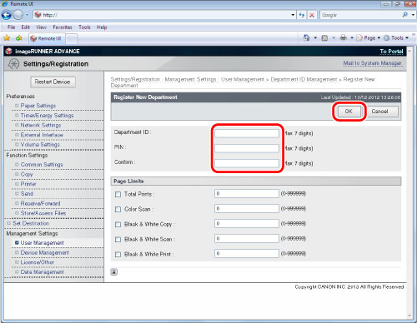417x323 pixels.
Task: Open User Management in the sidebar
Action: pyautogui.click(x=43, y=243)
